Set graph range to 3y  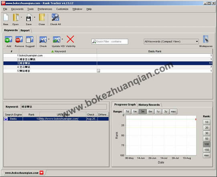(166, 112)
